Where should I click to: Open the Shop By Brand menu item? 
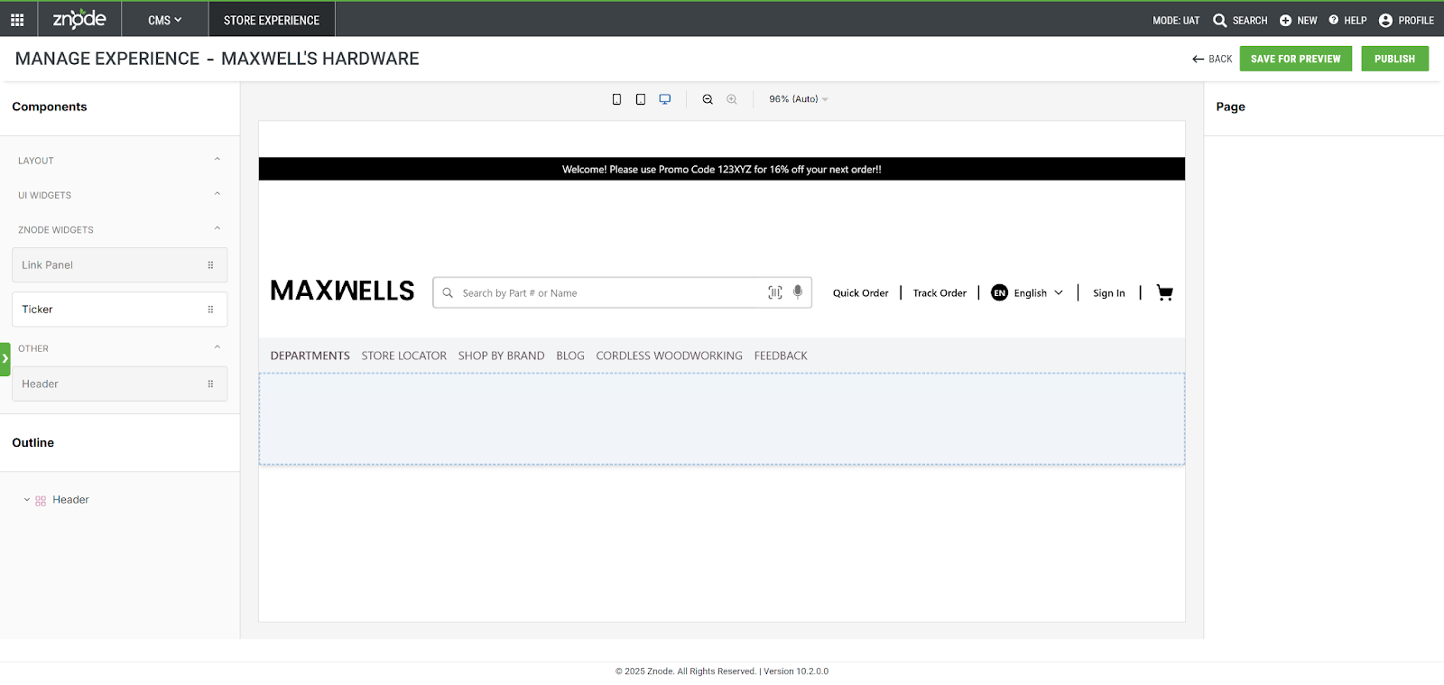tap(501, 356)
